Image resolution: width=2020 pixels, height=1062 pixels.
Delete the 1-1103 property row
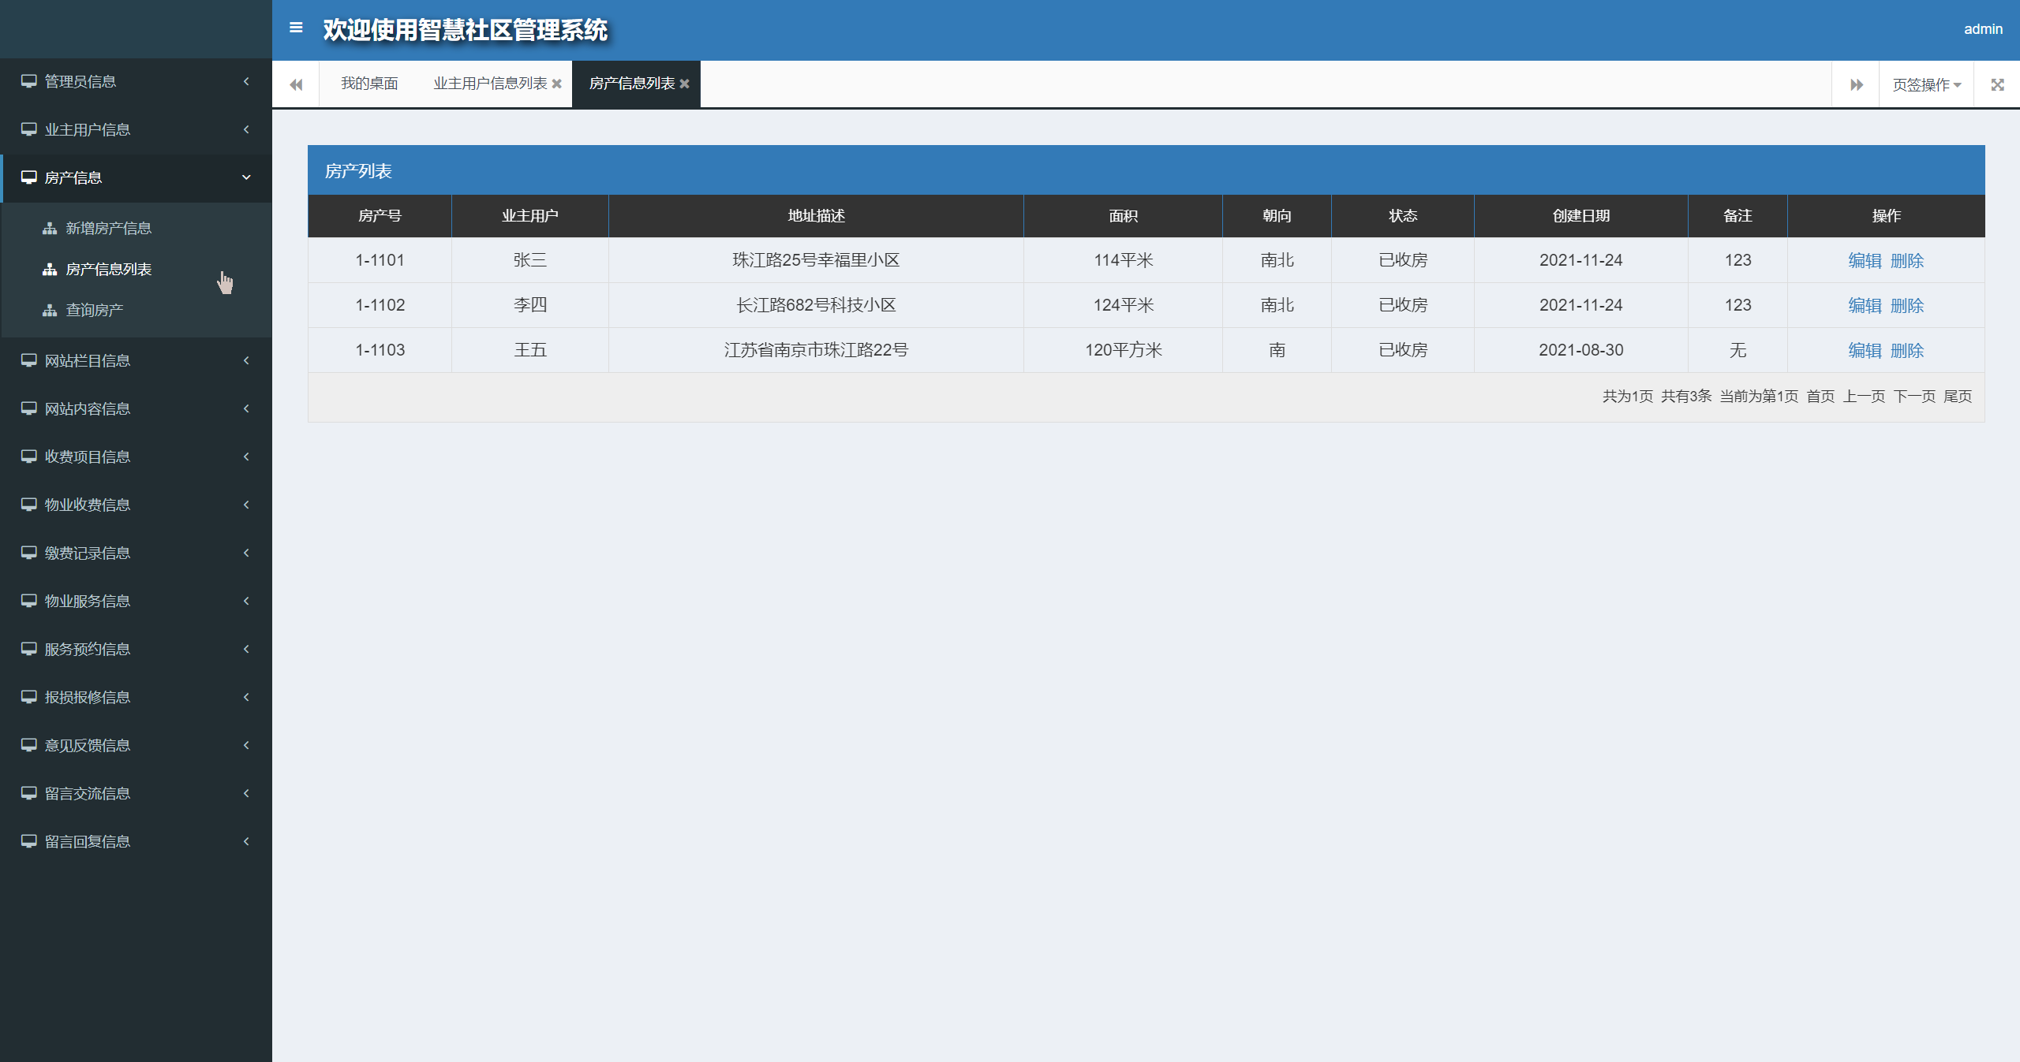1907,350
